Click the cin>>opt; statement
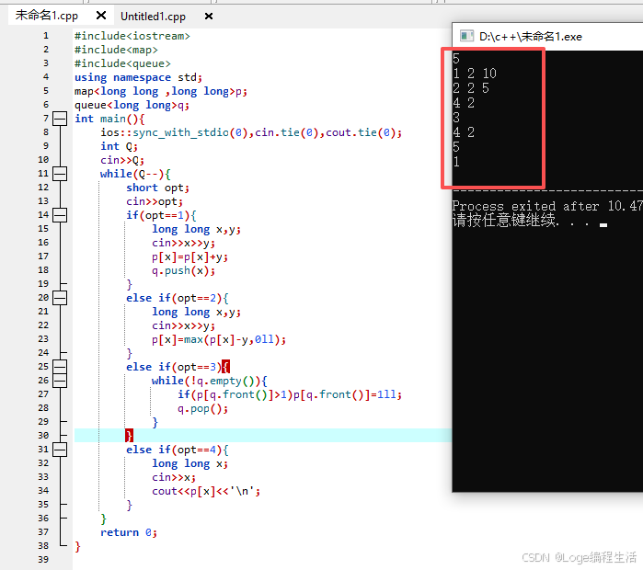 pyautogui.click(x=155, y=201)
